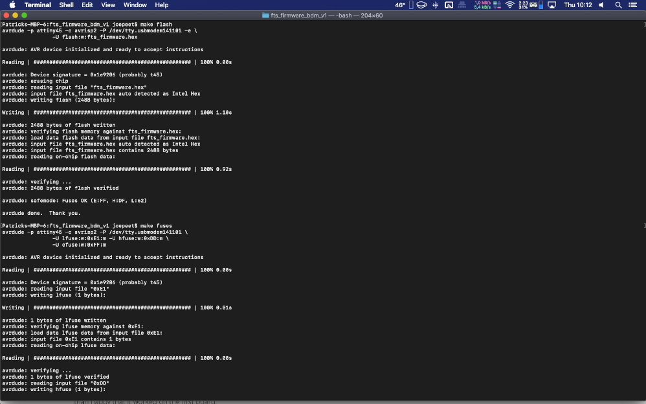Click 'writing flash (2488 bytes):' line
This screenshot has height=404, width=646.
pyautogui.click(x=58, y=100)
